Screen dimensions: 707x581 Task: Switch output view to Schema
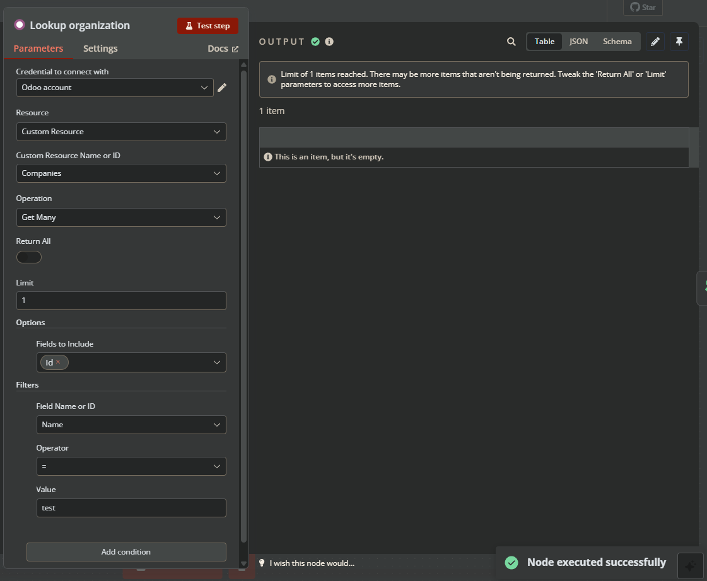(x=617, y=42)
